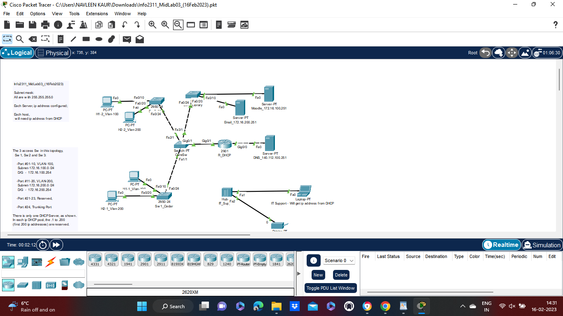This screenshot has height=316, width=563.
Task: Click the Undo toolbar icon
Action: point(124,25)
